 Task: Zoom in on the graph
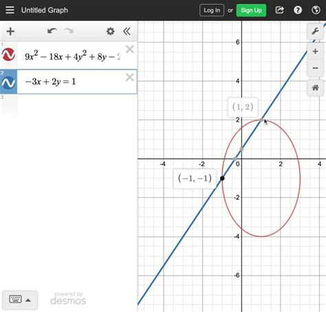pos(315,52)
